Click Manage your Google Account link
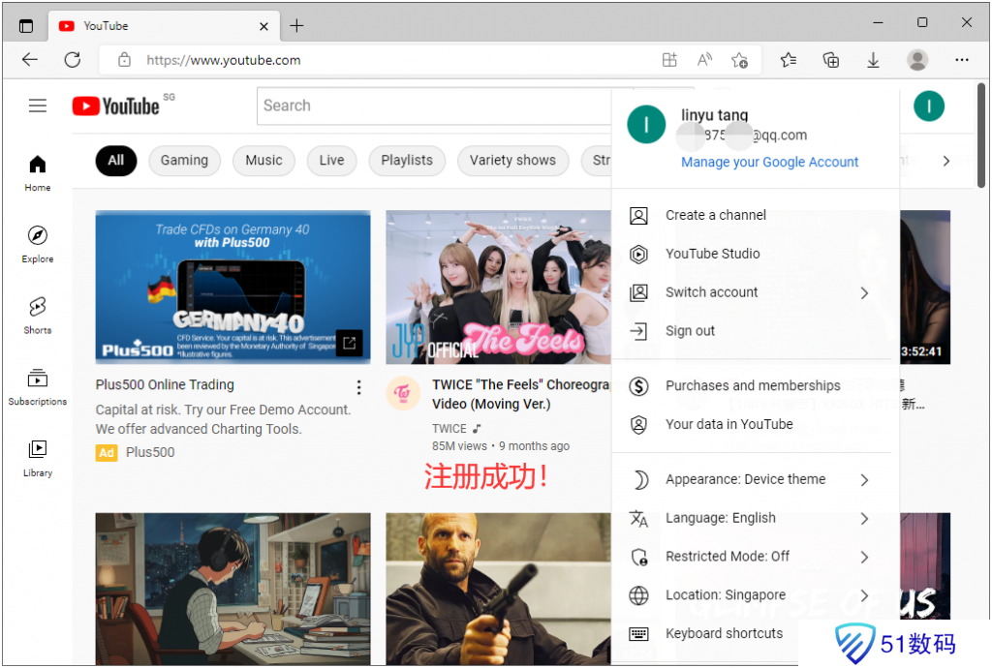 click(769, 163)
